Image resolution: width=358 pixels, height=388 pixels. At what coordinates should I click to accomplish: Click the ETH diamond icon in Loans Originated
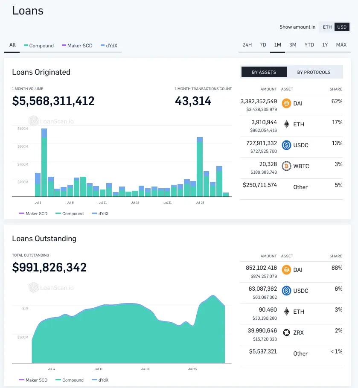[x=286, y=124]
